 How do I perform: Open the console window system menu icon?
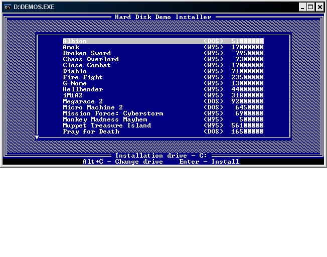coord(8,7)
